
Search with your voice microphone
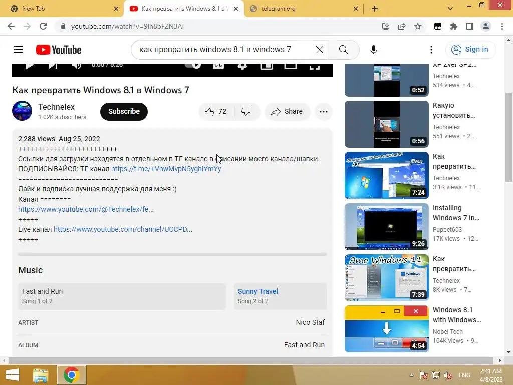point(374,50)
